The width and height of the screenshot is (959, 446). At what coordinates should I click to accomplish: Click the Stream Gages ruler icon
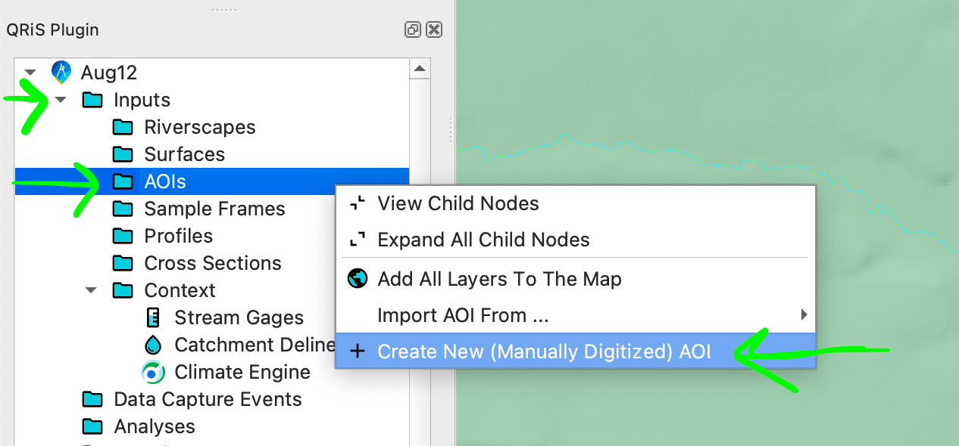coord(153,317)
